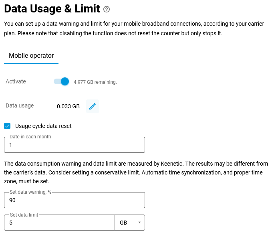The width and height of the screenshot is (272, 235).
Task: Uncheck the Usage cycle data reset checkbox
Action: (7, 126)
